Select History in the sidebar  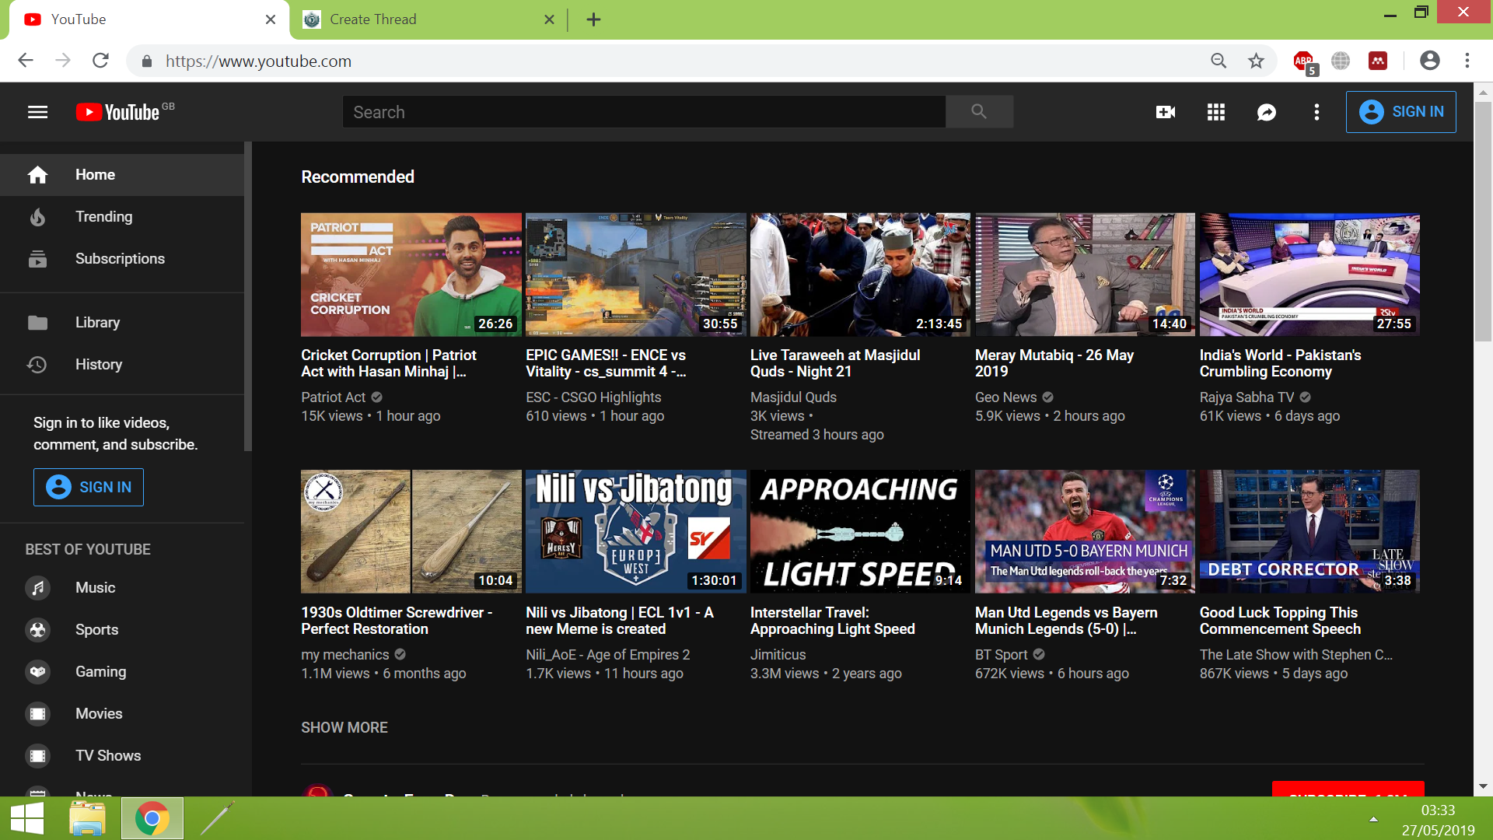tap(122, 365)
